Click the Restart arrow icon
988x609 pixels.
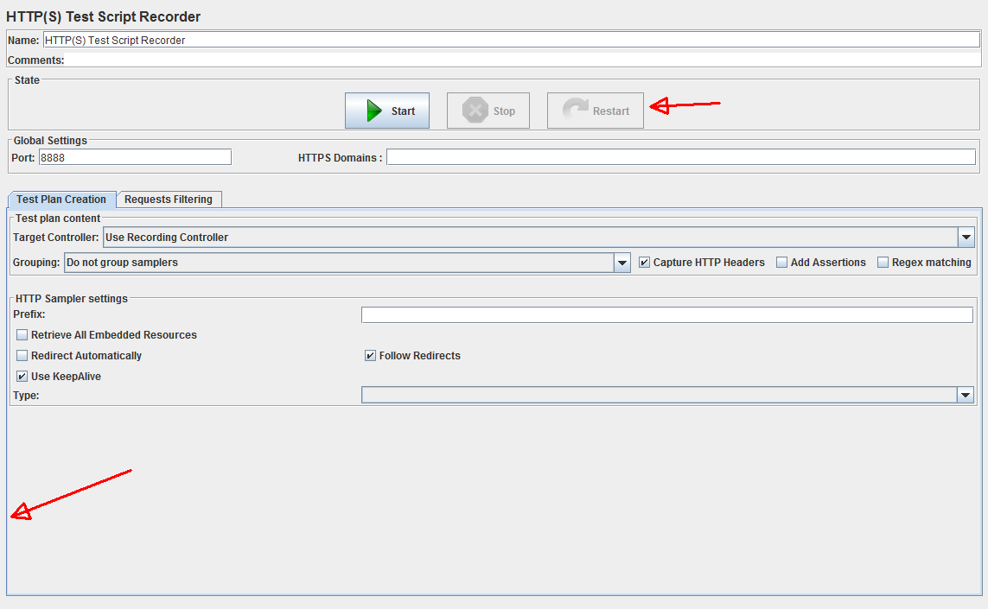tap(575, 111)
